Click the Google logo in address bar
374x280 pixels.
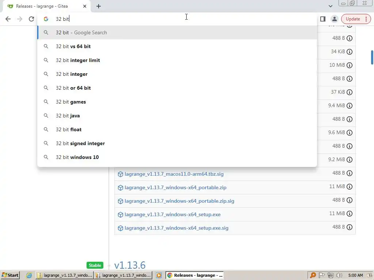pos(46,19)
